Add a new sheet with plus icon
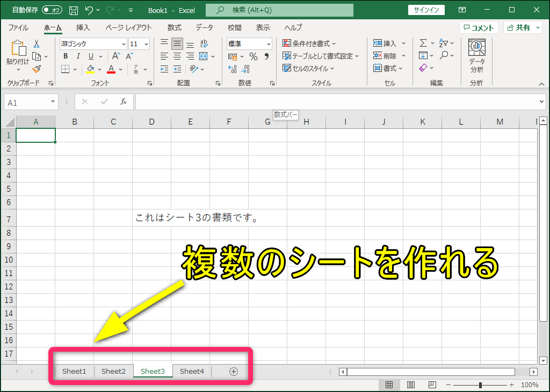The height and width of the screenshot is (392, 550). [234, 372]
